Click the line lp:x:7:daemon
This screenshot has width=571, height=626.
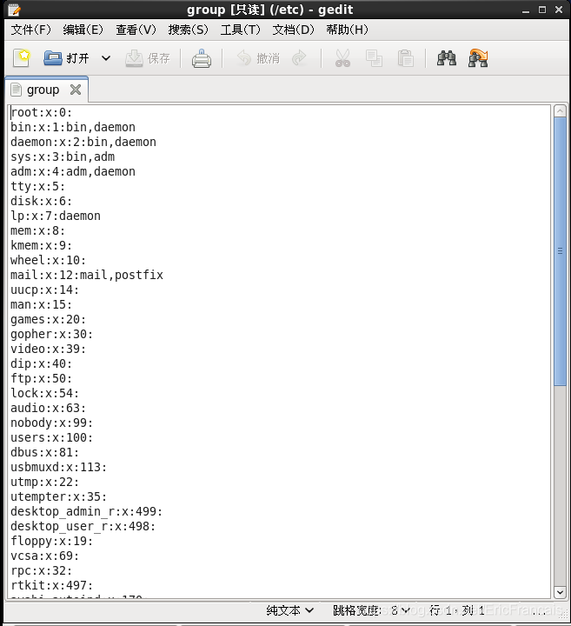pyautogui.click(x=56, y=216)
